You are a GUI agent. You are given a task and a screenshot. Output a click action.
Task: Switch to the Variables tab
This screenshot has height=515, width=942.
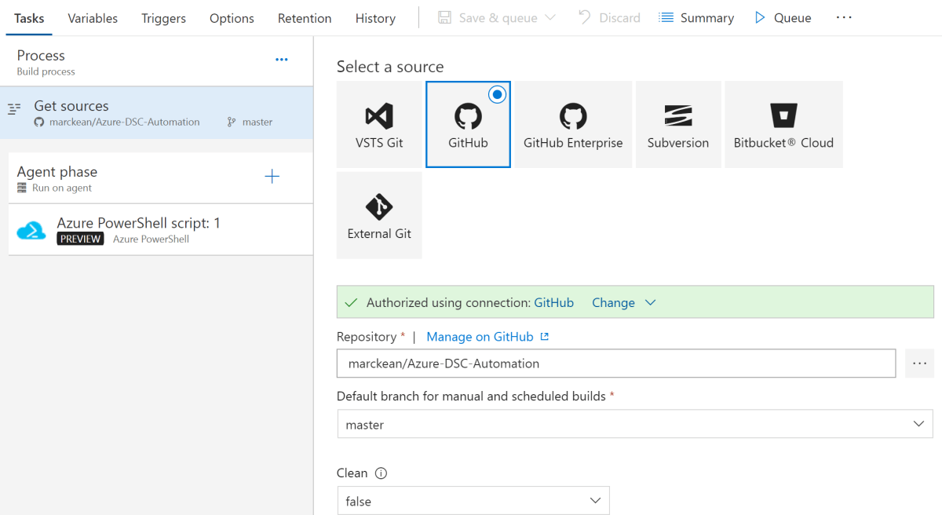[93, 18]
